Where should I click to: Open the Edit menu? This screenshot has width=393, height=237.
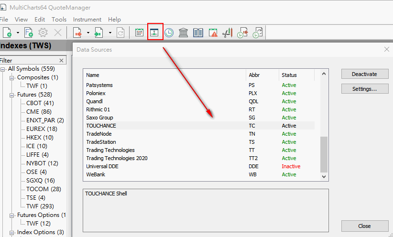(x=40, y=19)
